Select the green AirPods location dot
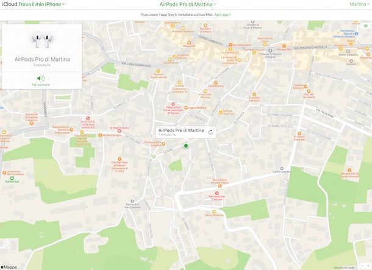372x270 pixels. coord(186,146)
